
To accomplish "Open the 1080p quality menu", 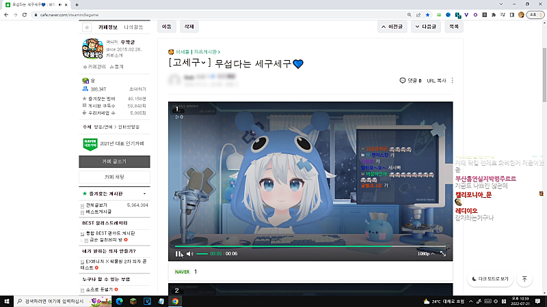I will tap(425, 254).
